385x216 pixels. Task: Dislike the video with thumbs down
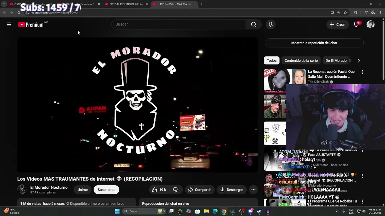tap(176, 190)
